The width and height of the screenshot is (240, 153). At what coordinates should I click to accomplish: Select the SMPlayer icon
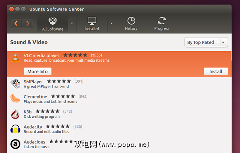coord(15,84)
